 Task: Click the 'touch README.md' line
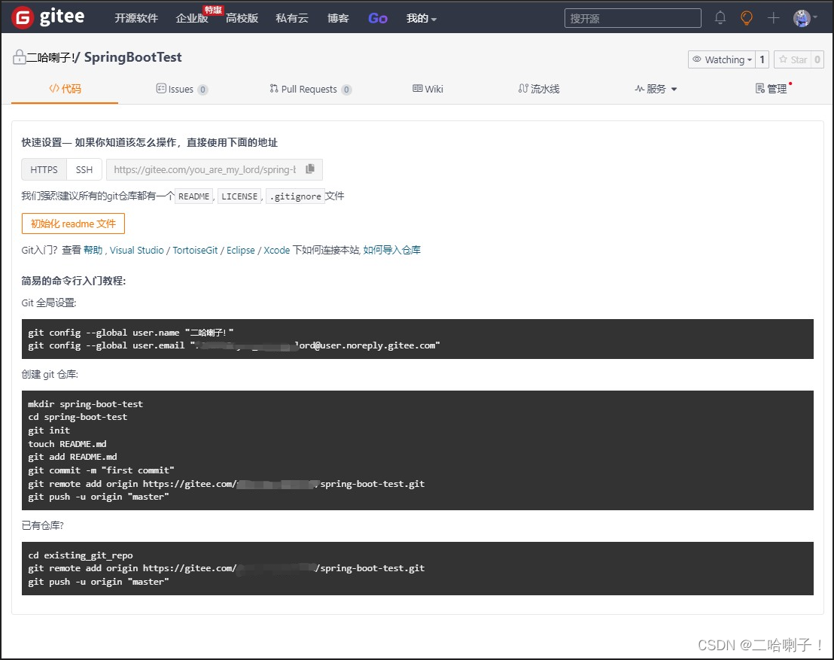67,443
